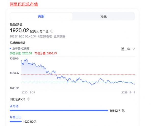Image resolution: width=153 pixels, height=126 pixels.
Task: Click the 阿里巴巴 name in the industry list
Action: [x=15, y=117]
